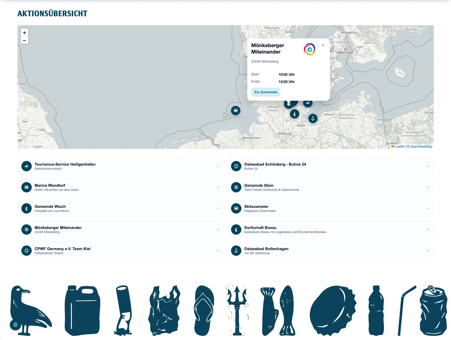451x340 pixels.
Task: Expand the CPWF Germany e.V. Team Kiel entry
Action: click(218, 251)
